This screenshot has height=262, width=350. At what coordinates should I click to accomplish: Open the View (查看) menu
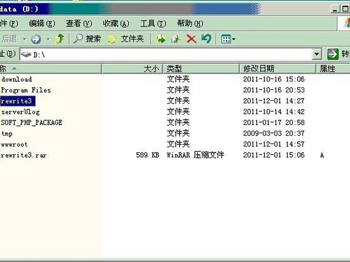click(79, 24)
